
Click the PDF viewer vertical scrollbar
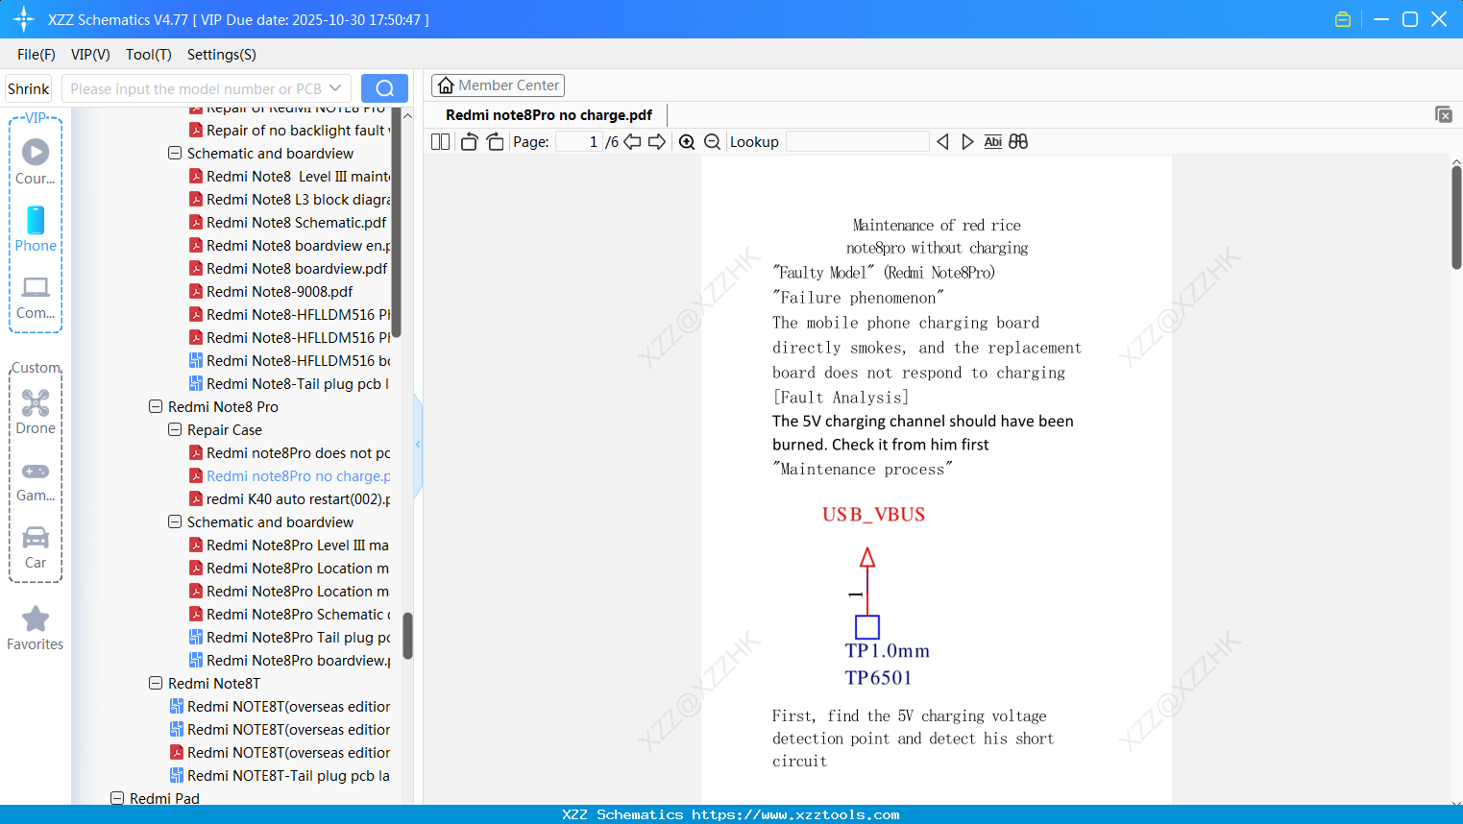[1456, 217]
